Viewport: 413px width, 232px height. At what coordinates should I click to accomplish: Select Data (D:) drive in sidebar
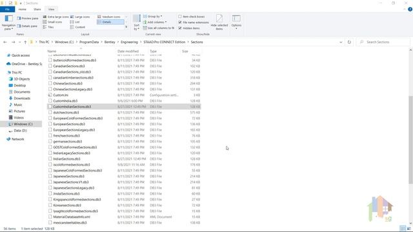click(18, 131)
